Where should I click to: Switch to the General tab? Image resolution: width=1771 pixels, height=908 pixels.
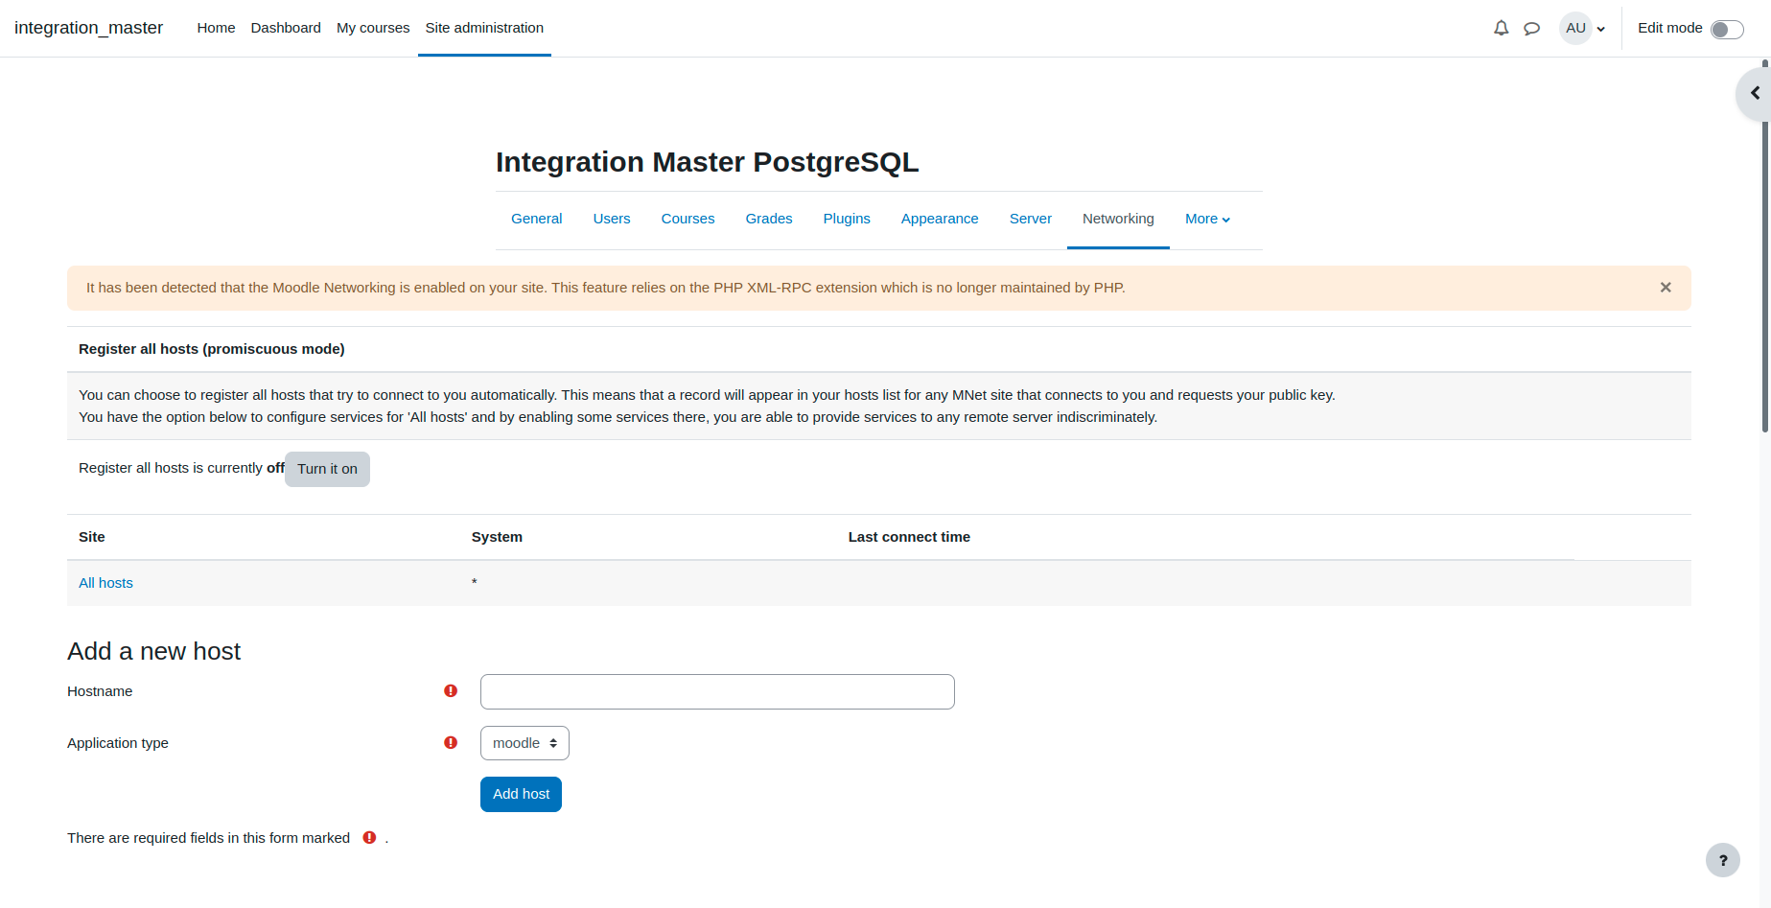click(x=536, y=219)
